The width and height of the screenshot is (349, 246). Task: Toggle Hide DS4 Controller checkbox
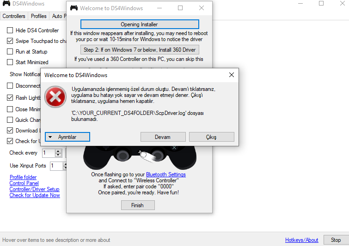[10, 30]
